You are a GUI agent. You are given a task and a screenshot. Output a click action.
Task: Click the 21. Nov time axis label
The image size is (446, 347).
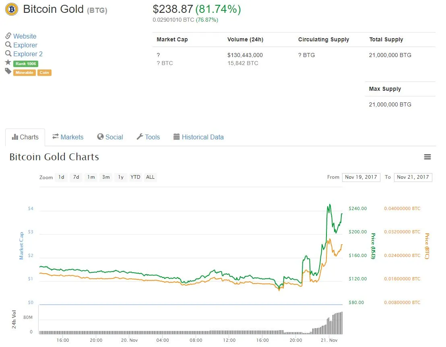click(x=329, y=340)
